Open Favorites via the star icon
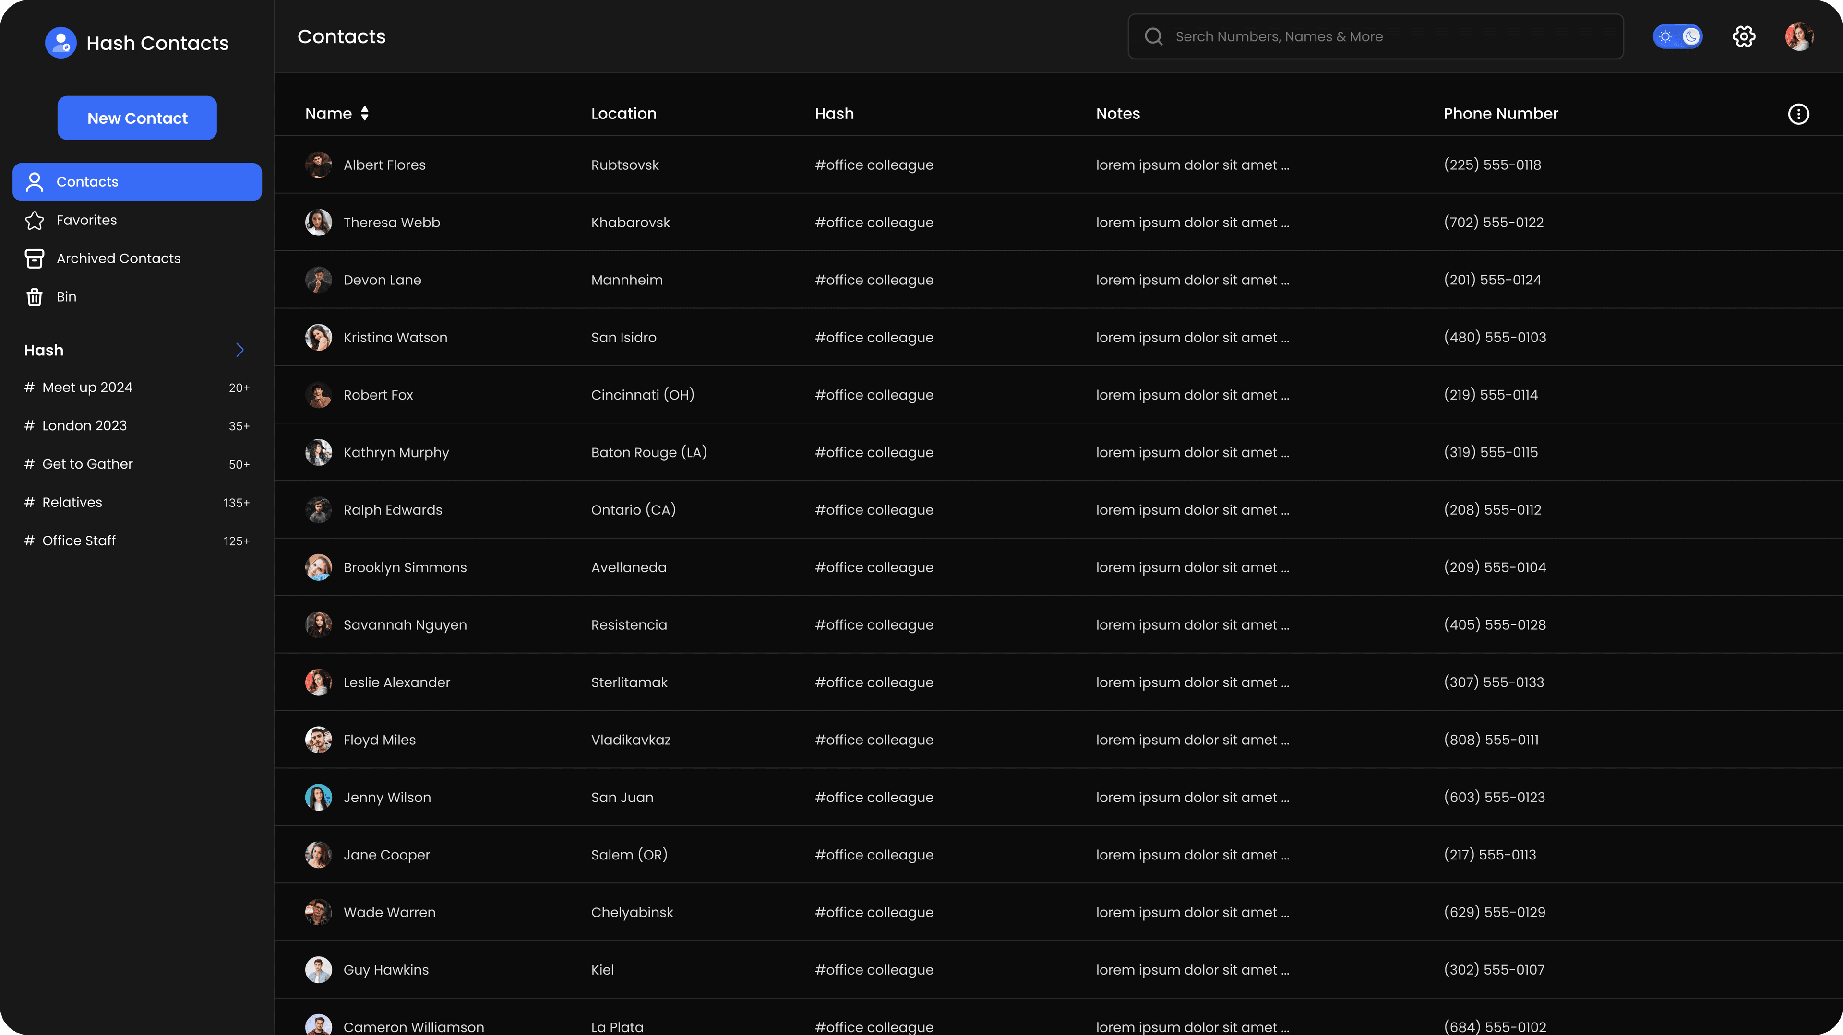Screen dimensions: 1843x1035 pos(35,220)
